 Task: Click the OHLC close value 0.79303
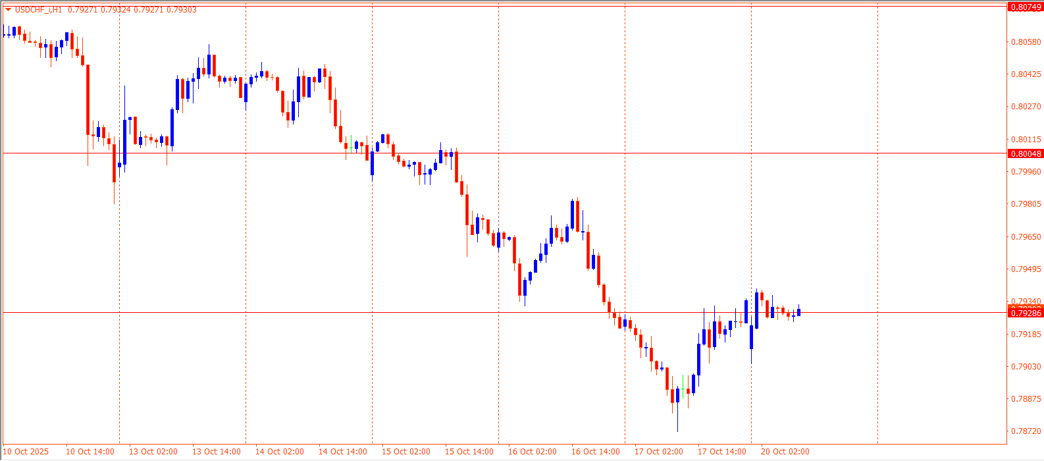pos(182,10)
